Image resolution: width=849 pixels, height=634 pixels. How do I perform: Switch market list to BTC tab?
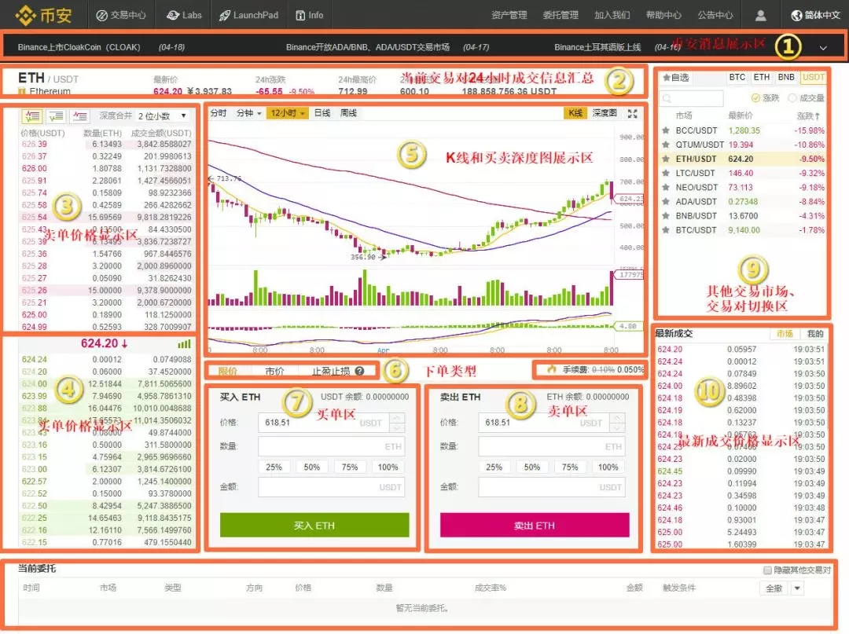tap(737, 77)
